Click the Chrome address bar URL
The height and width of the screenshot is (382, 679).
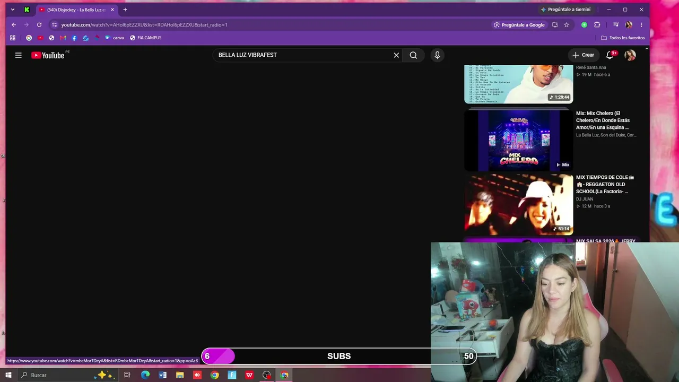(x=144, y=25)
